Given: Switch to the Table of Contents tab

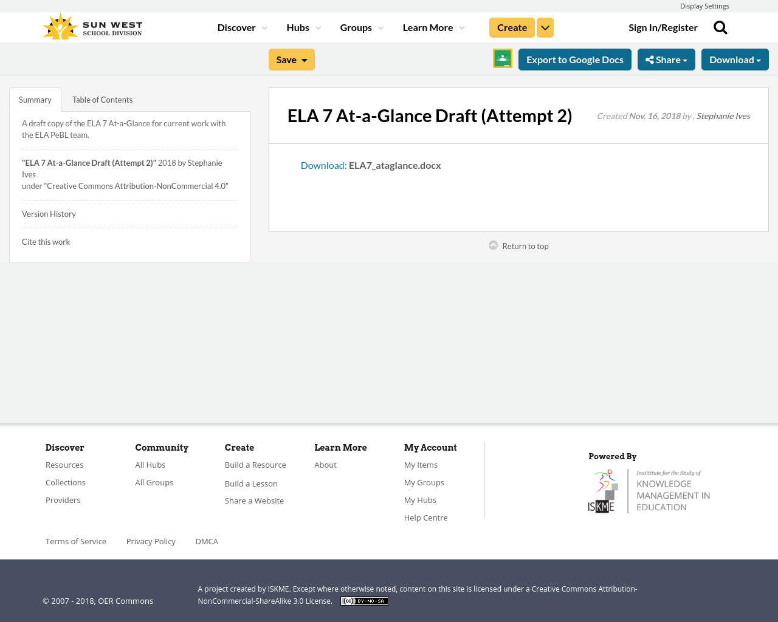Looking at the screenshot, I should (x=102, y=98).
